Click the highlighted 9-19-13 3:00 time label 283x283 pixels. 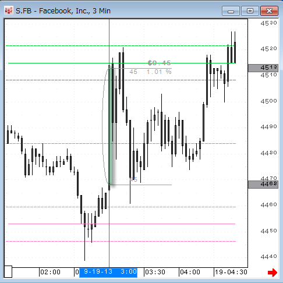[108, 272]
